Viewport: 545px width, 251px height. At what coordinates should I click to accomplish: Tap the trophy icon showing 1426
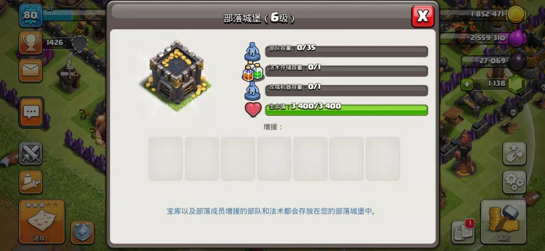(31, 43)
